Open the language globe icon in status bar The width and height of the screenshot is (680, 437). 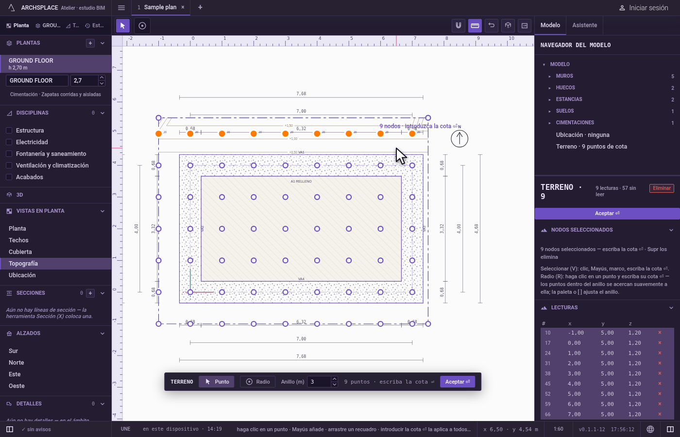650,429
